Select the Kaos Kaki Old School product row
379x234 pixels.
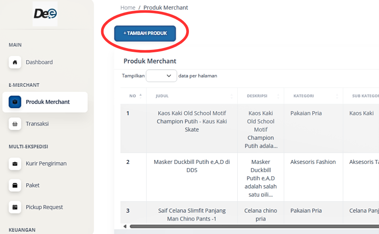tap(192, 121)
